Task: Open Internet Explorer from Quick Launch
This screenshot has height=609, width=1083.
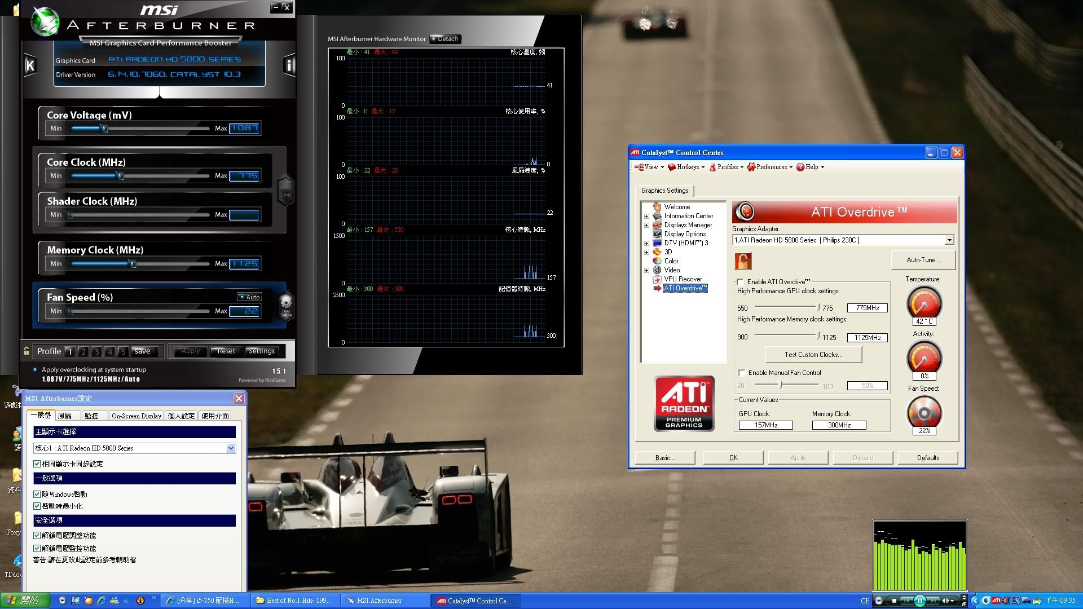Action: tap(102, 601)
